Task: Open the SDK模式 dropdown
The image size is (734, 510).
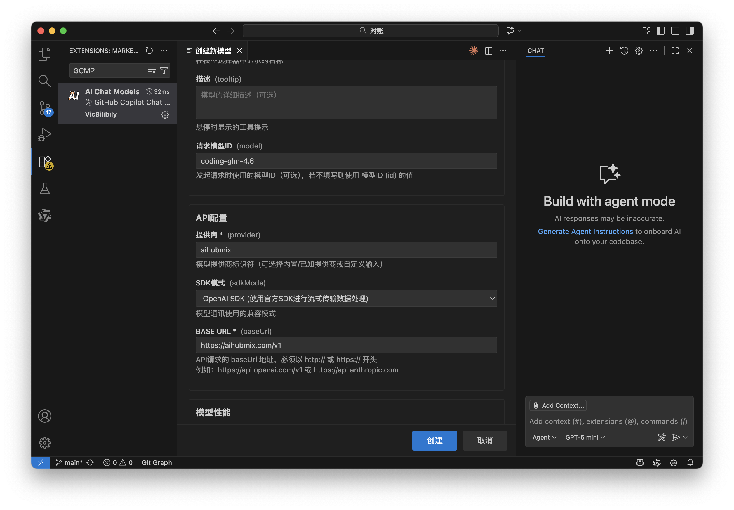Action: click(x=346, y=298)
